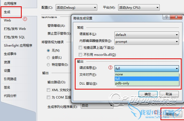Expand the 平台 Any CPU dropdown

pyautogui.click(x=139, y=8)
